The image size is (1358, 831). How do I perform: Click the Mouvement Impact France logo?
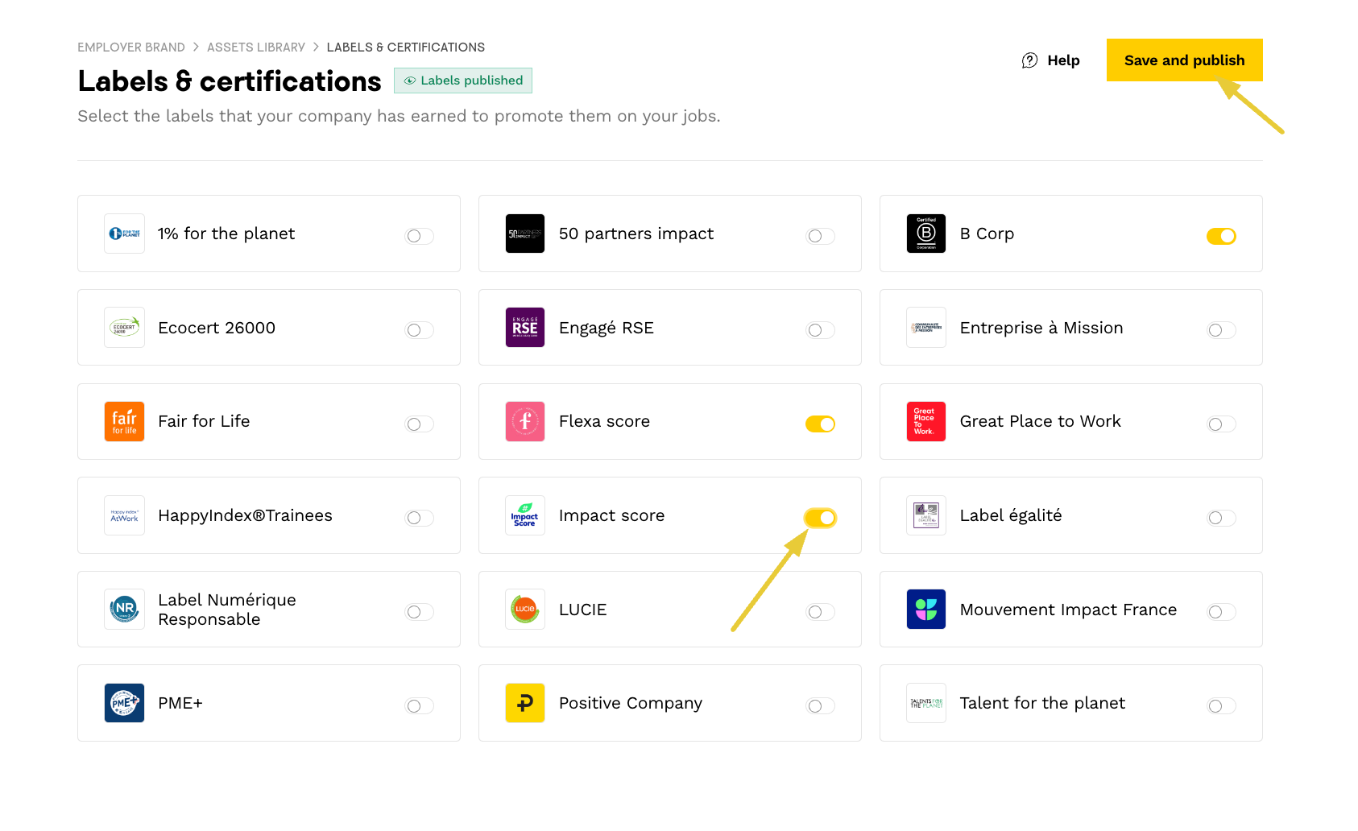[x=925, y=610]
